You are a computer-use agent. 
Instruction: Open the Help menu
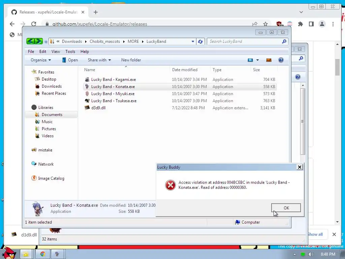[85, 52]
